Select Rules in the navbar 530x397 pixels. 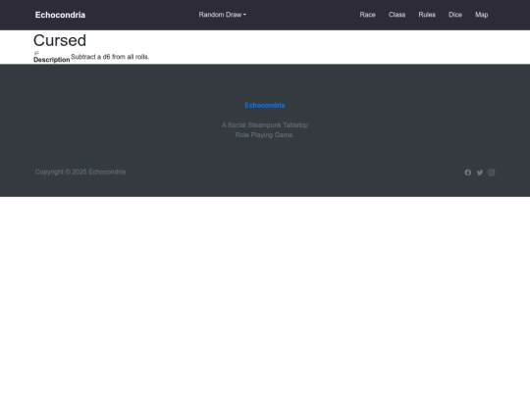click(427, 15)
